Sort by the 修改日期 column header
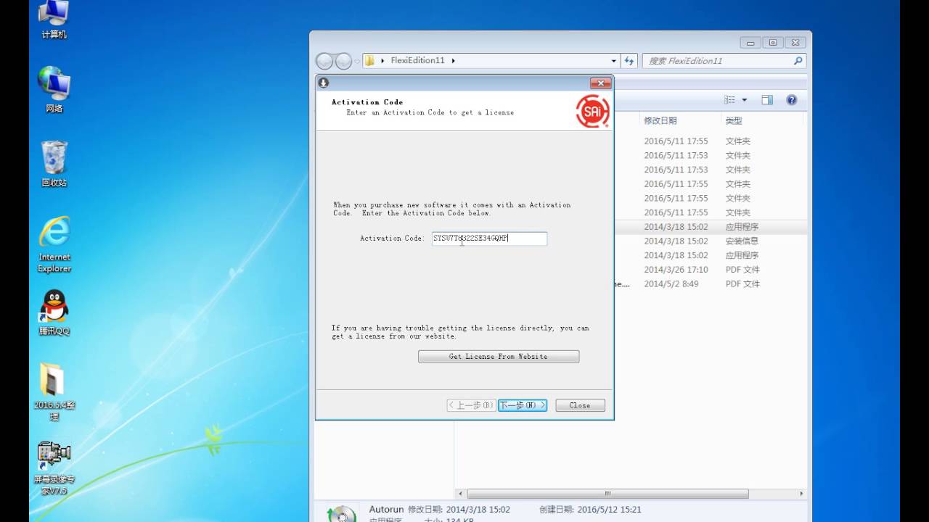 (660, 121)
